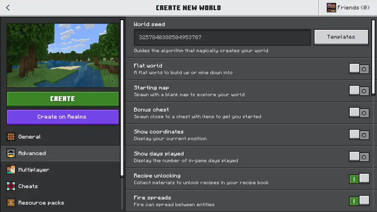This screenshot has width=377, height=212.
Task: Click the General settings icon
Action: pyautogui.click(x=11, y=137)
